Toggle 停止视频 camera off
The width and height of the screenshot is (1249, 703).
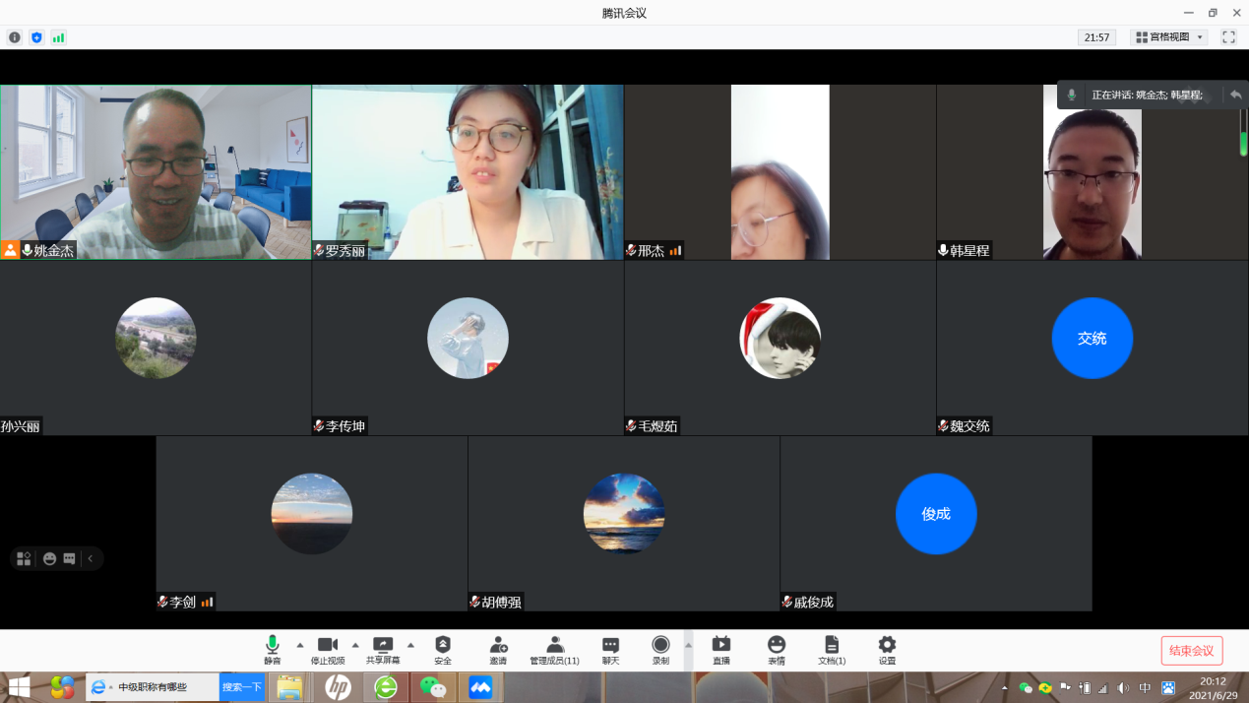tap(327, 650)
